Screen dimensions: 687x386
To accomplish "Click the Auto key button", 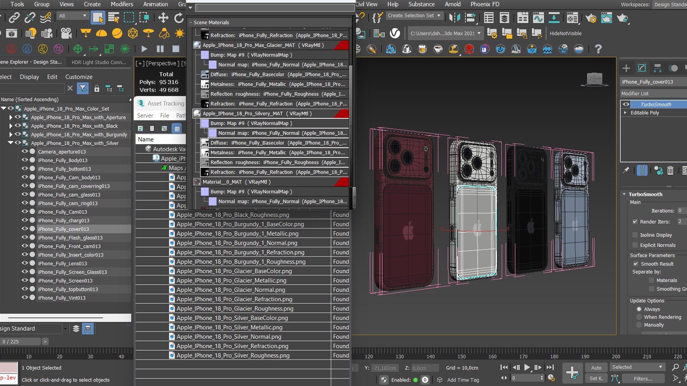I will pyautogui.click(x=596, y=368).
